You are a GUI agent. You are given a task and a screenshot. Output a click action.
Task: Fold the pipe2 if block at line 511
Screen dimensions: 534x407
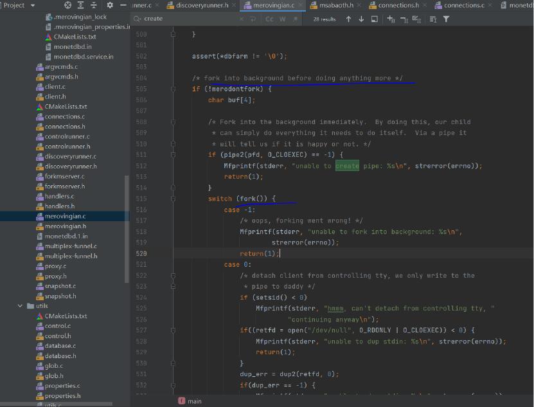point(173,155)
